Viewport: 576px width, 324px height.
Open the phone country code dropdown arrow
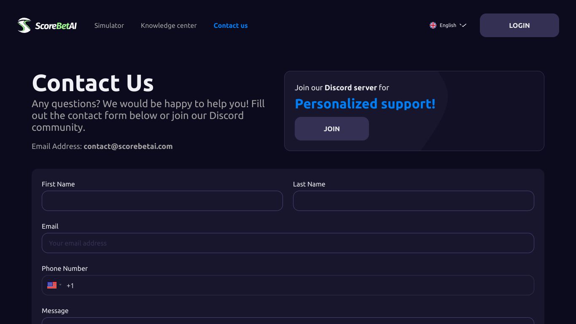pos(60,285)
